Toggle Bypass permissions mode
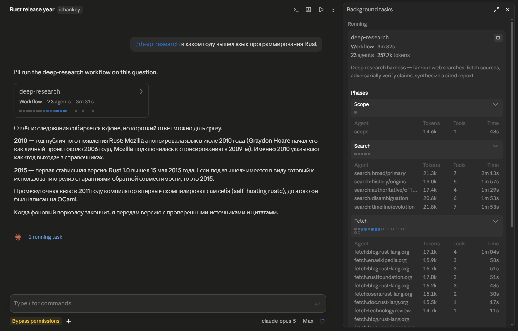518x331 pixels. 36,321
